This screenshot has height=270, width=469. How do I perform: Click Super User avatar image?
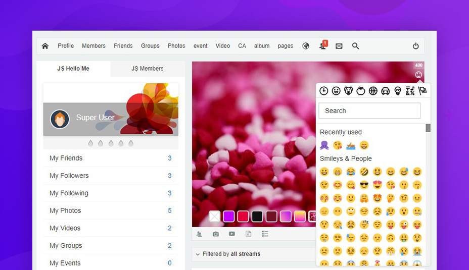[x=60, y=119]
